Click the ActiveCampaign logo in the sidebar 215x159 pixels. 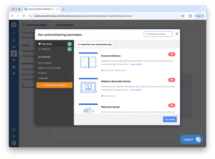tap(14, 25)
